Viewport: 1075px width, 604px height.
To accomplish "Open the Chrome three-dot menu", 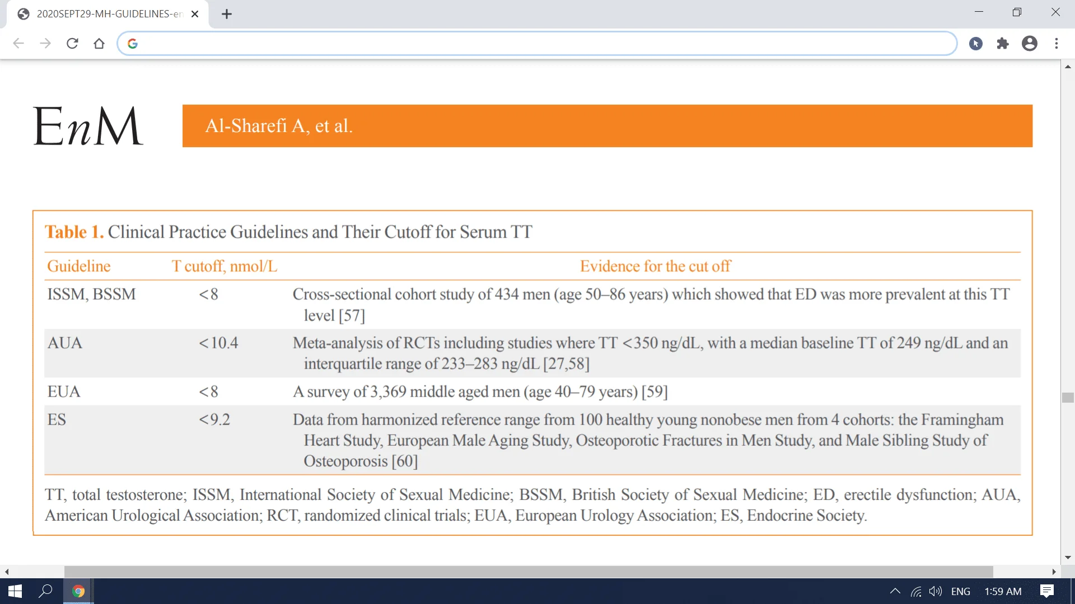I will click(x=1057, y=44).
